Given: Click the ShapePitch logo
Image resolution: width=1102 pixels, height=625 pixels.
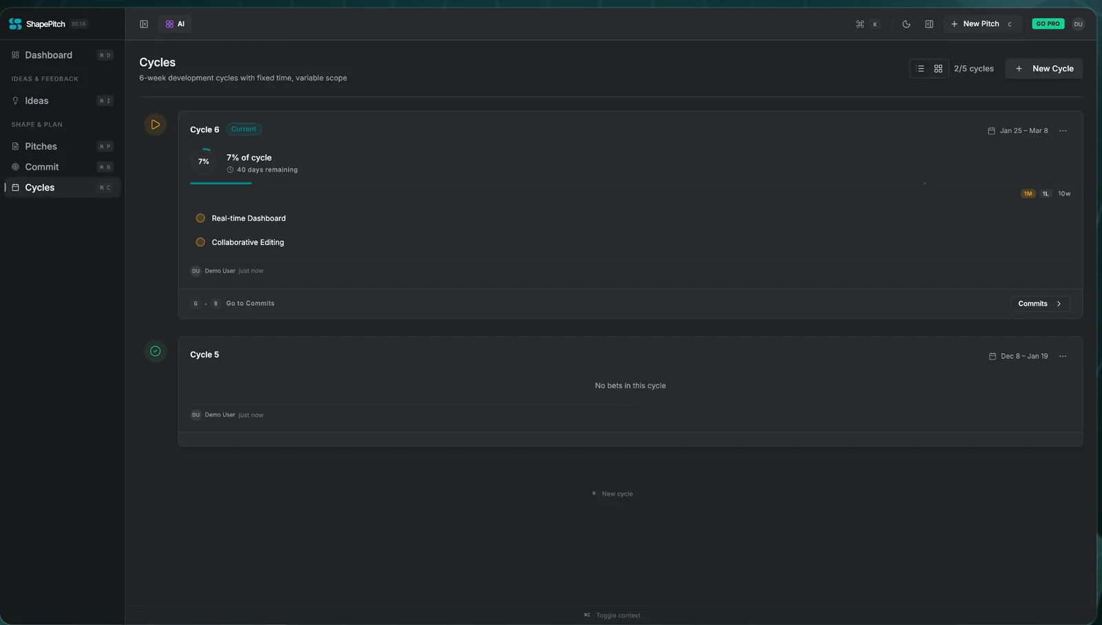Looking at the screenshot, I should click(x=37, y=24).
